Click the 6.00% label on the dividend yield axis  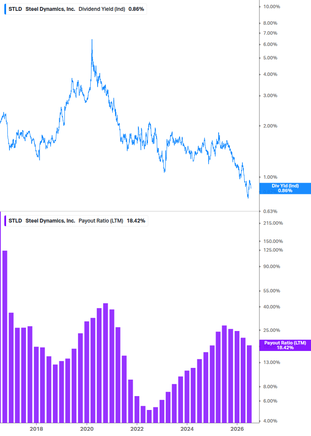[270, 45]
